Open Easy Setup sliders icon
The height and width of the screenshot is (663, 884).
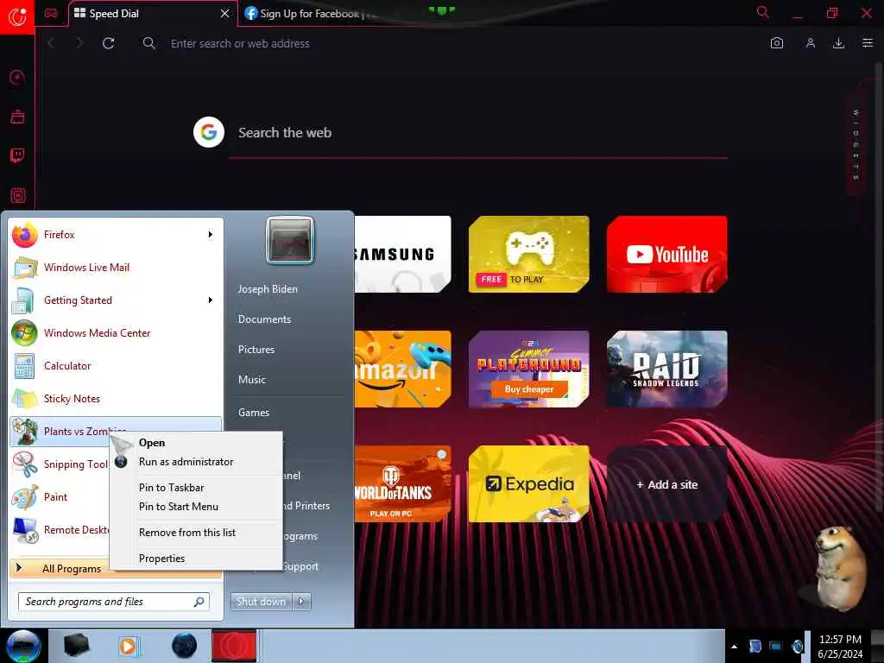[867, 43]
